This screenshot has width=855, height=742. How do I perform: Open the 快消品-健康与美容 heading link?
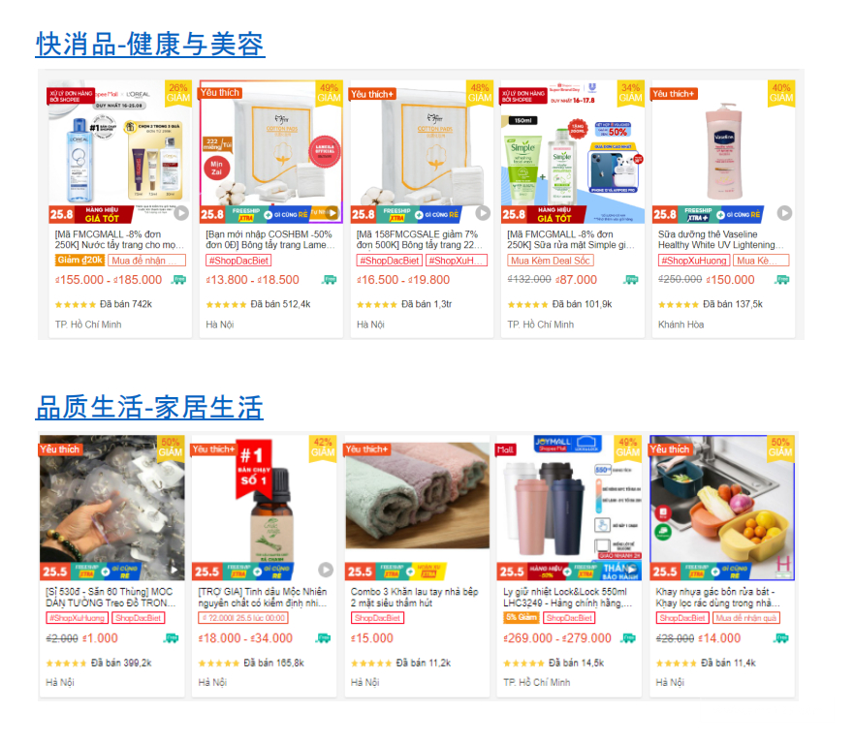[x=150, y=45]
